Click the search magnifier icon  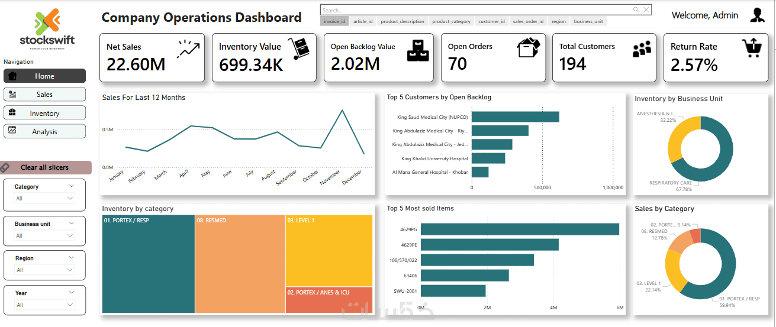[636, 9]
